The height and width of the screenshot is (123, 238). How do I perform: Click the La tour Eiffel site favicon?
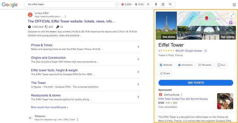(30, 15)
